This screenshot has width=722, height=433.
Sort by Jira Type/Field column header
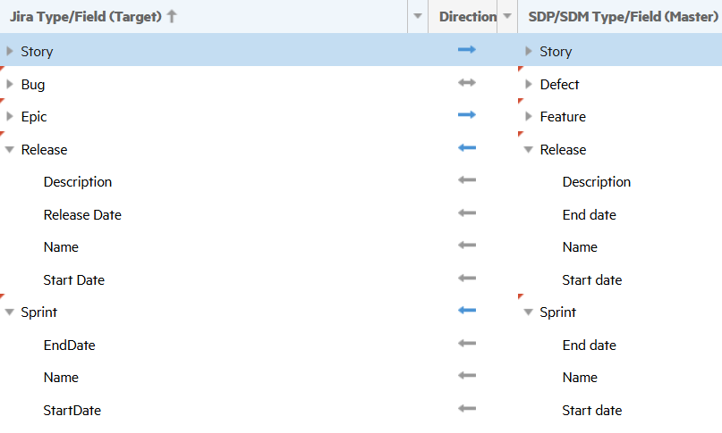tap(86, 17)
